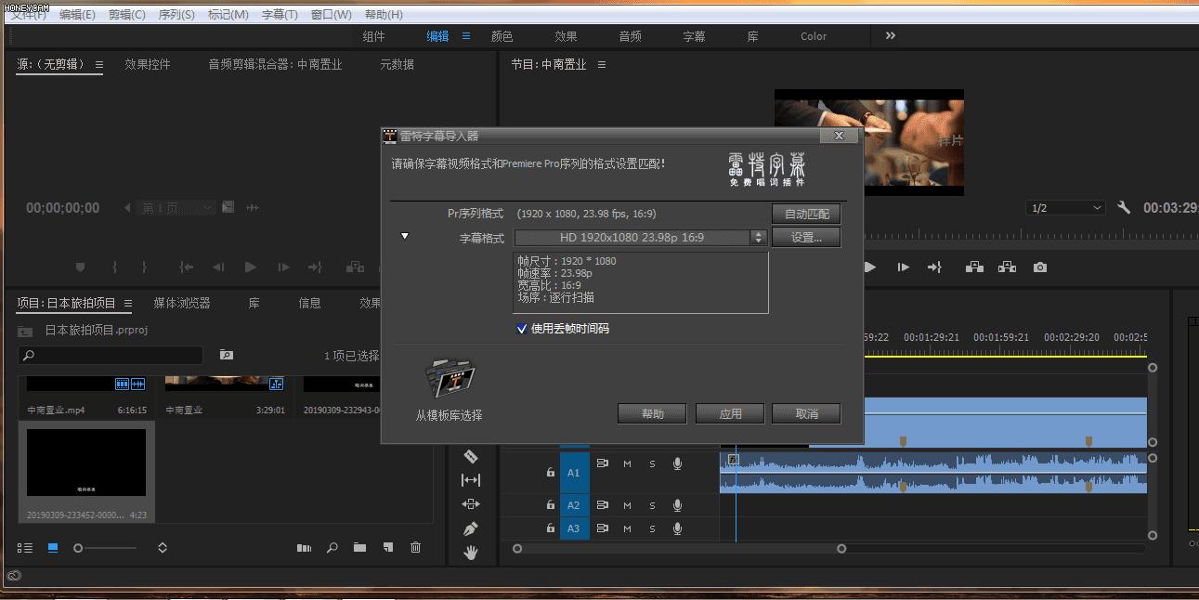Uncheck 使用丢帧时间码 checkbox

[x=522, y=329]
